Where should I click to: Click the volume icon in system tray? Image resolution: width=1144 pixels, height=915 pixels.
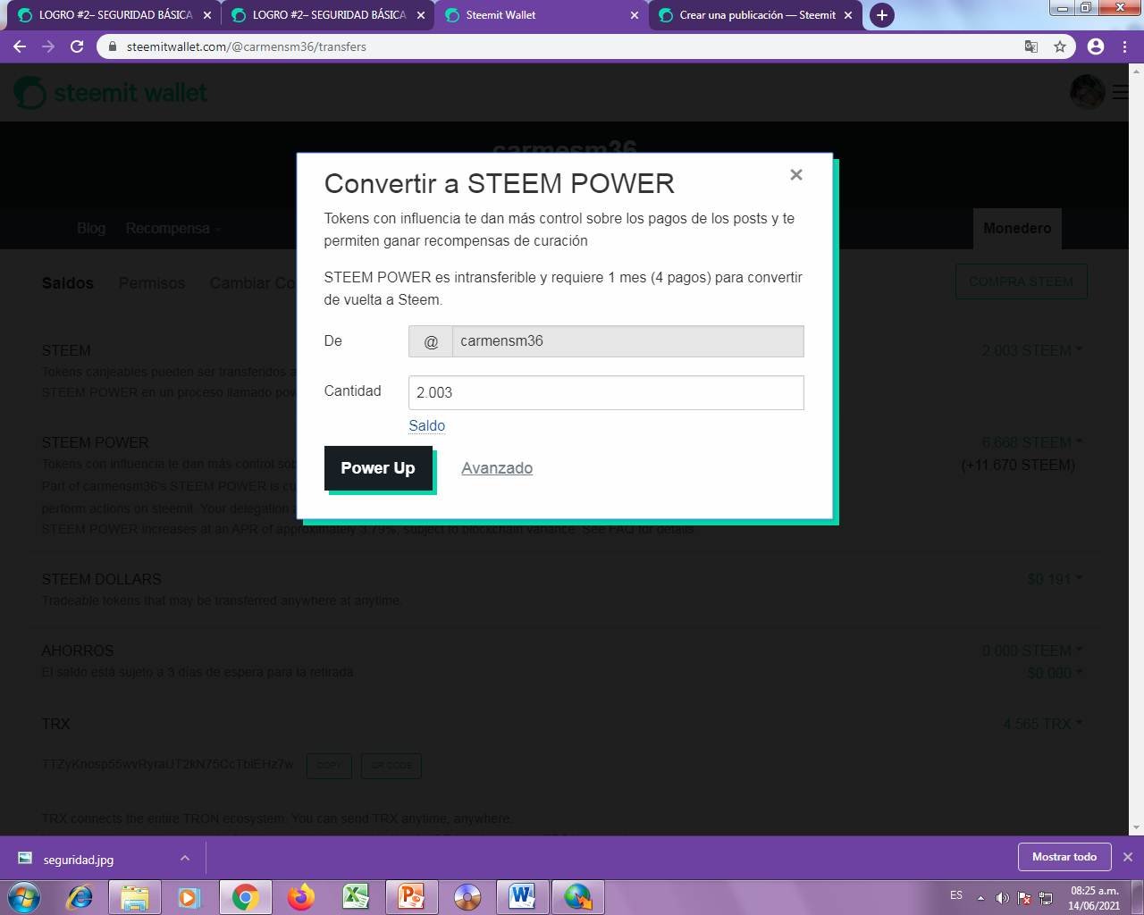[x=1003, y=898]
